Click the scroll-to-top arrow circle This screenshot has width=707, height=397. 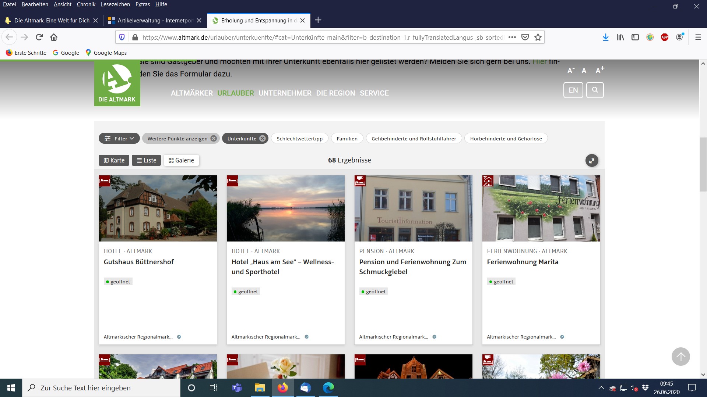(682, 356)
